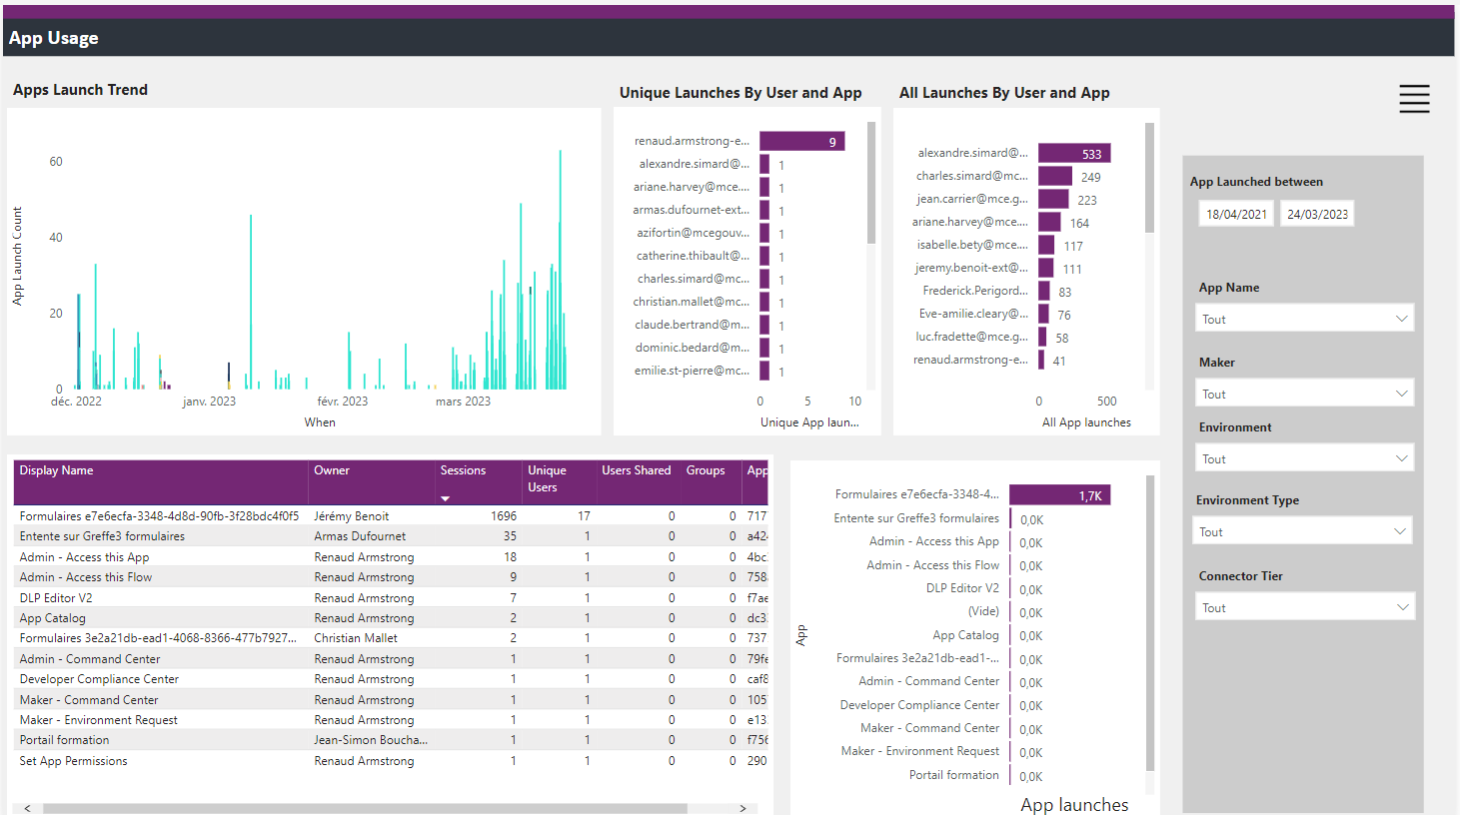
Task: Select the jean.carrier bar showing 223
Action: click(1053, 199)
